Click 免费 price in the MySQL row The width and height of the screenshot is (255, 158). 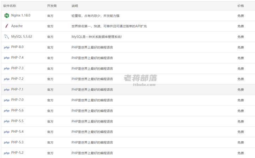click(241, 37)
